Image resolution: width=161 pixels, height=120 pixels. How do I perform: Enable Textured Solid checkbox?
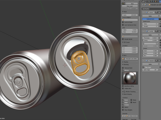pos(123,68)
